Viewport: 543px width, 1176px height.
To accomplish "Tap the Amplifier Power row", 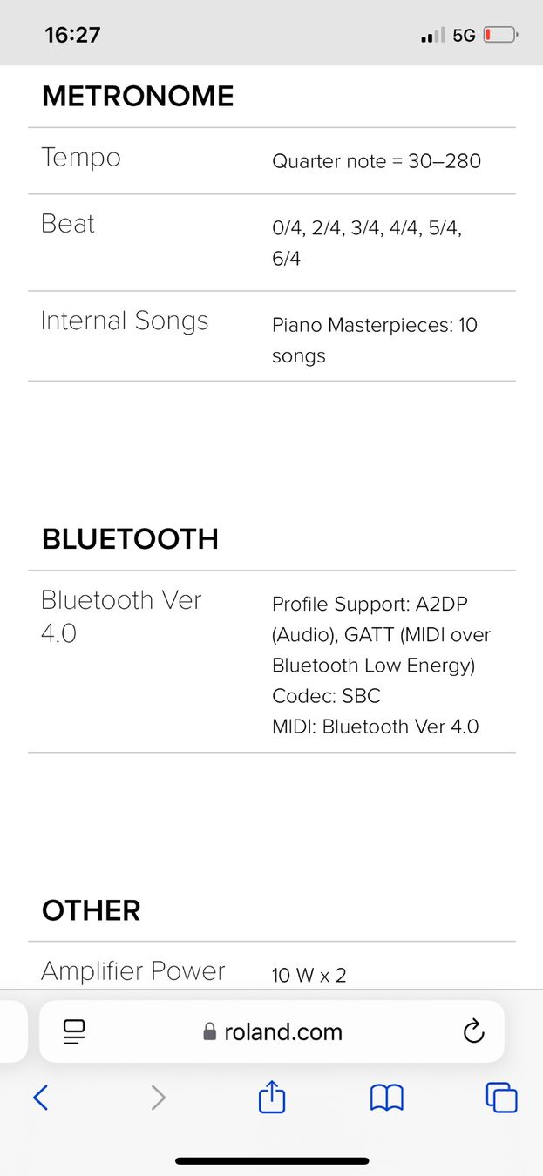I will pos(272,967).
